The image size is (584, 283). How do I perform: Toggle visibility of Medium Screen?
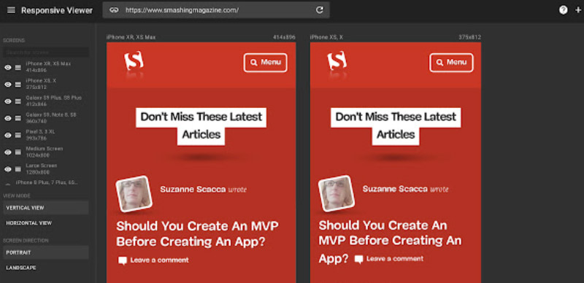coord(8,152)
